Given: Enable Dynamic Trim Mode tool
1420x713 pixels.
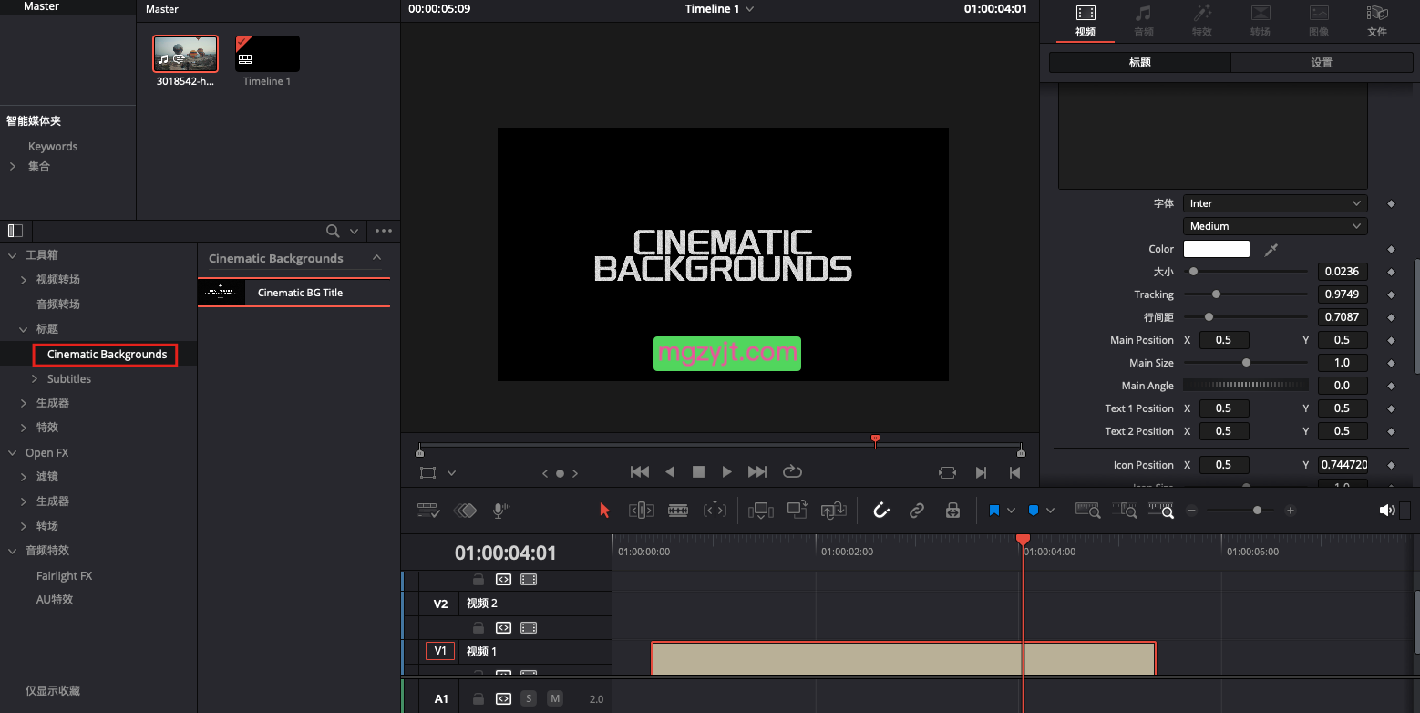Looking at the screenshot, I should tap(715, 511).
